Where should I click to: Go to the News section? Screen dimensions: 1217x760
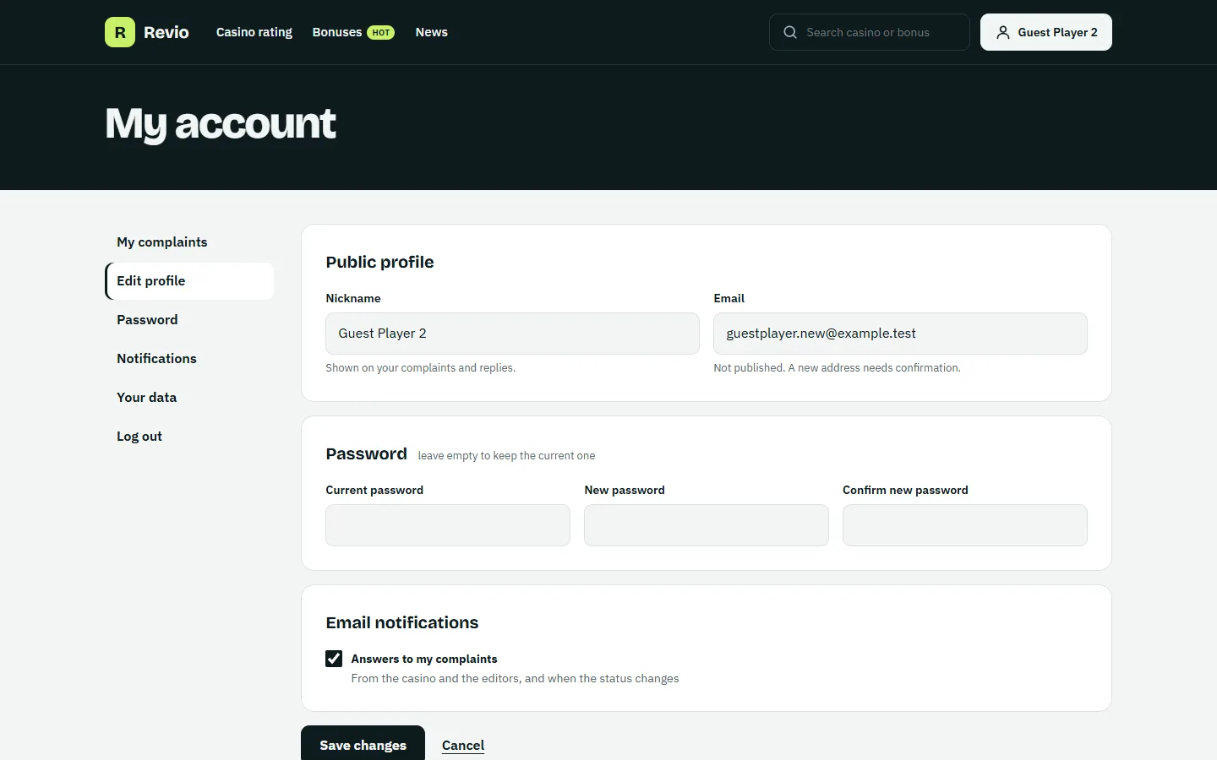(432, 32)
